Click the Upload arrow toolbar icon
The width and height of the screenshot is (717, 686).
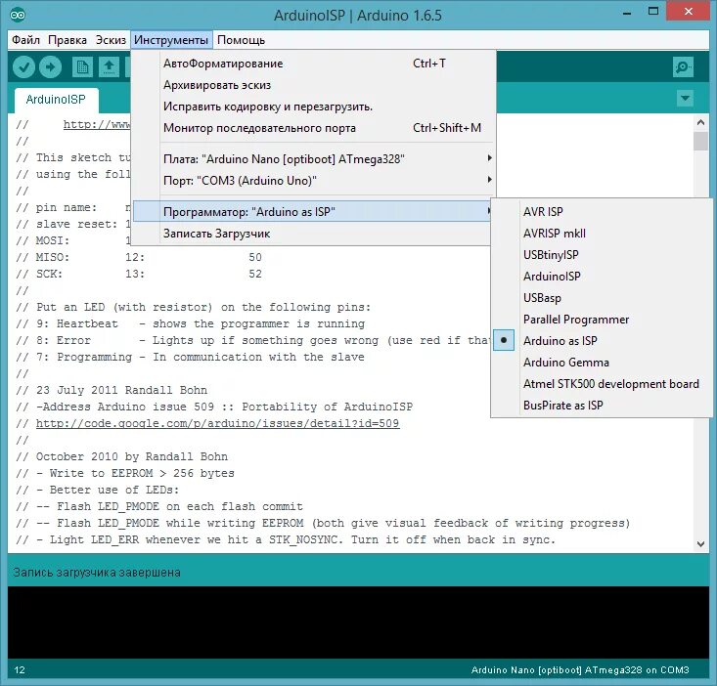pos(50,67)
